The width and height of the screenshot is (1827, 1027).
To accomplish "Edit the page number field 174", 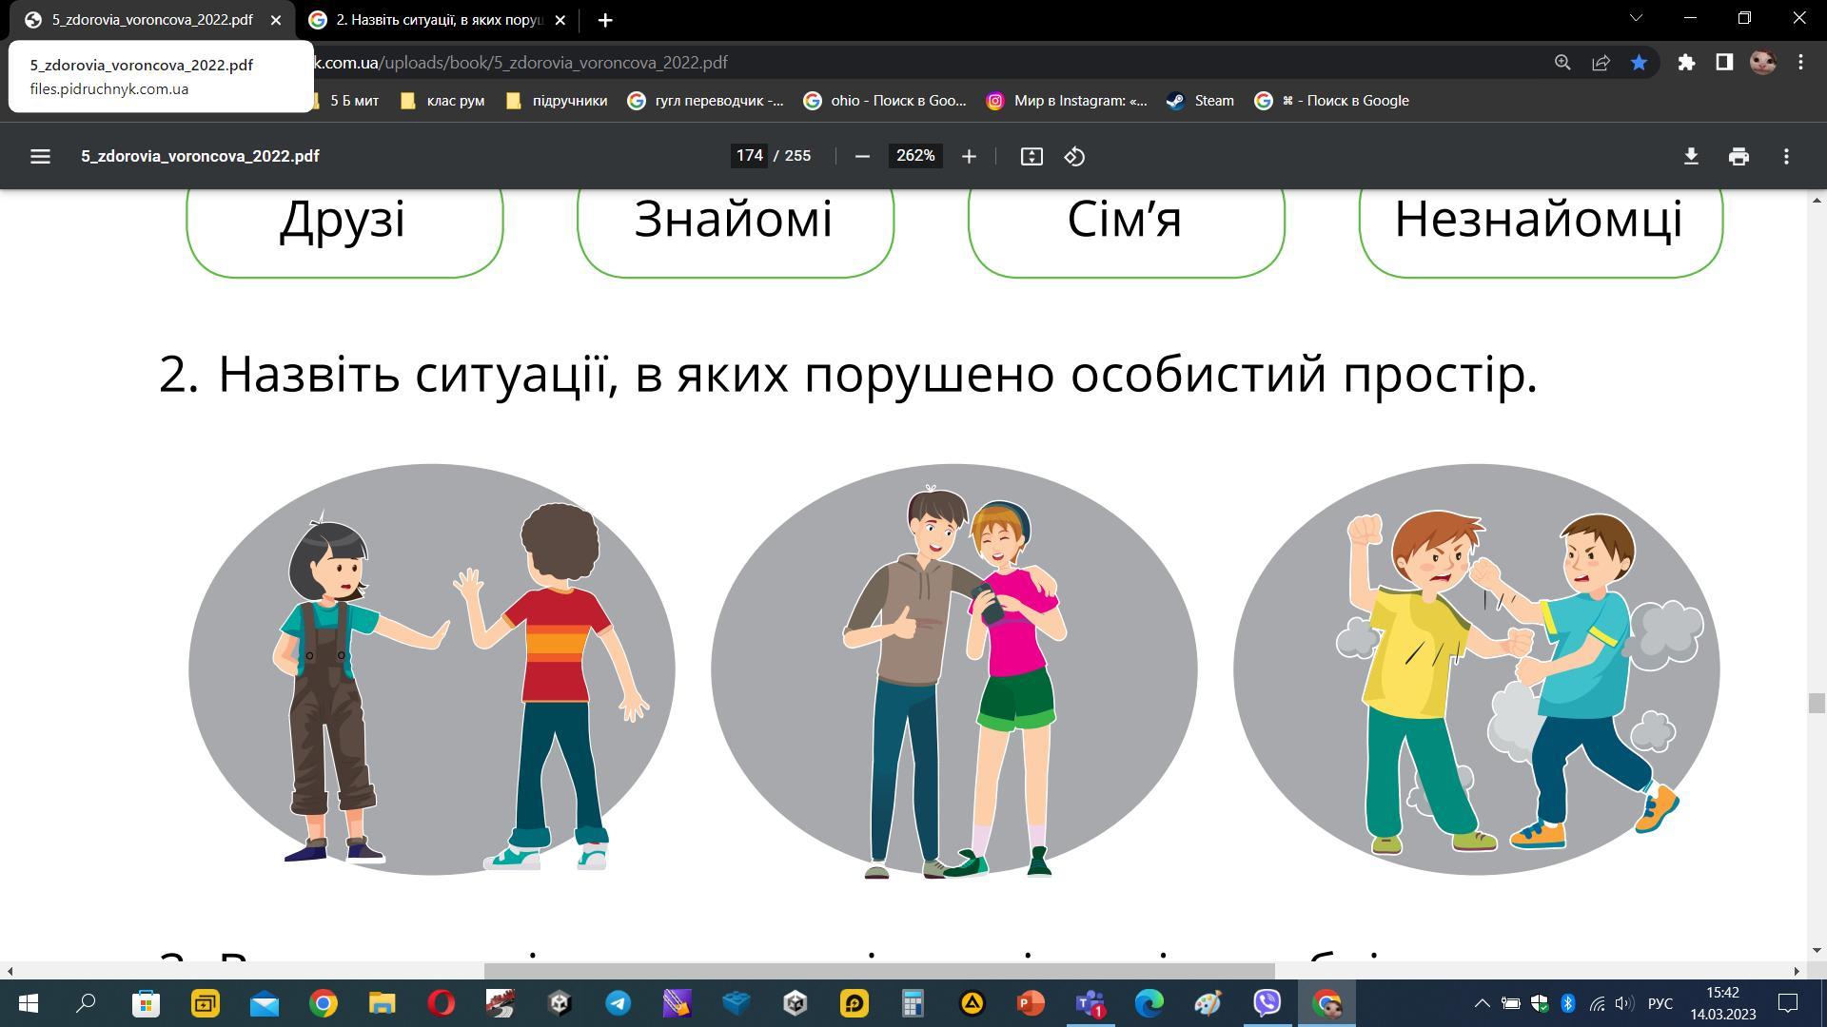I will pos(749,156).
